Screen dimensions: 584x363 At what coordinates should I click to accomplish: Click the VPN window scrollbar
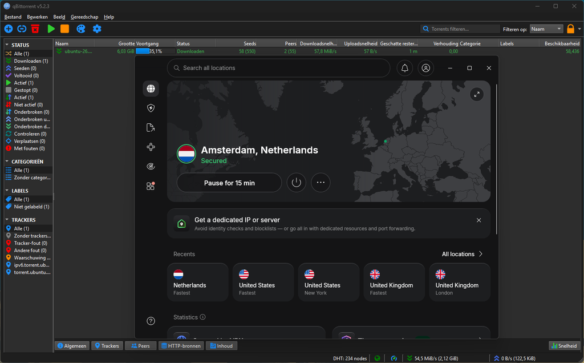(x=497, y=159)
